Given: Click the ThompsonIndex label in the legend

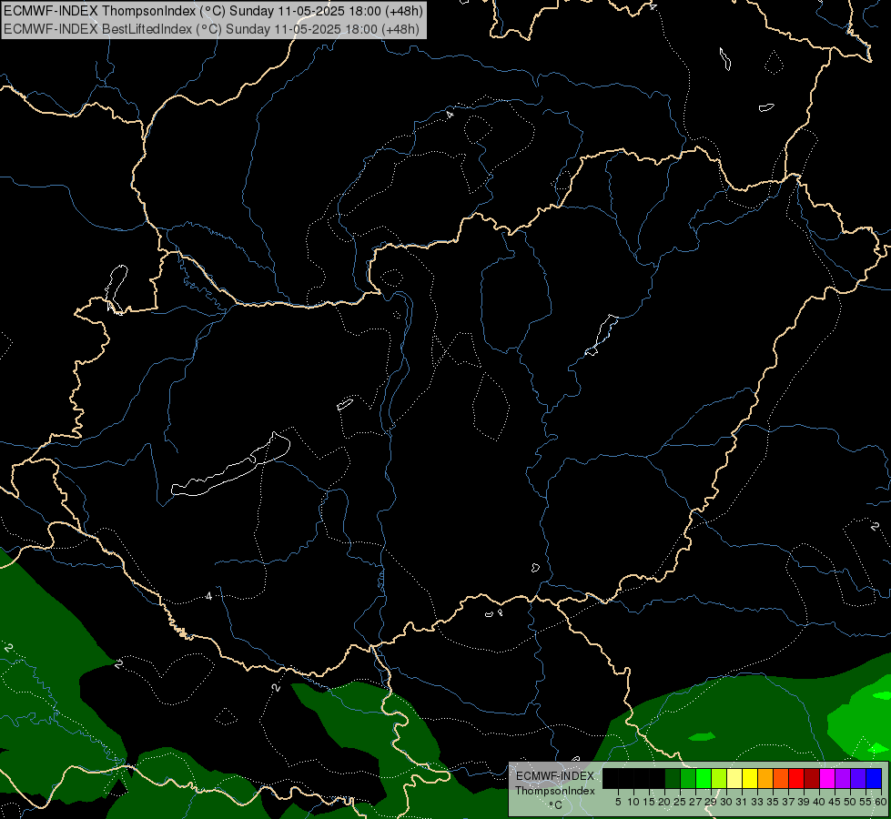Looking at the screenshot, I should pyautogui.click(x=555, y=791).
